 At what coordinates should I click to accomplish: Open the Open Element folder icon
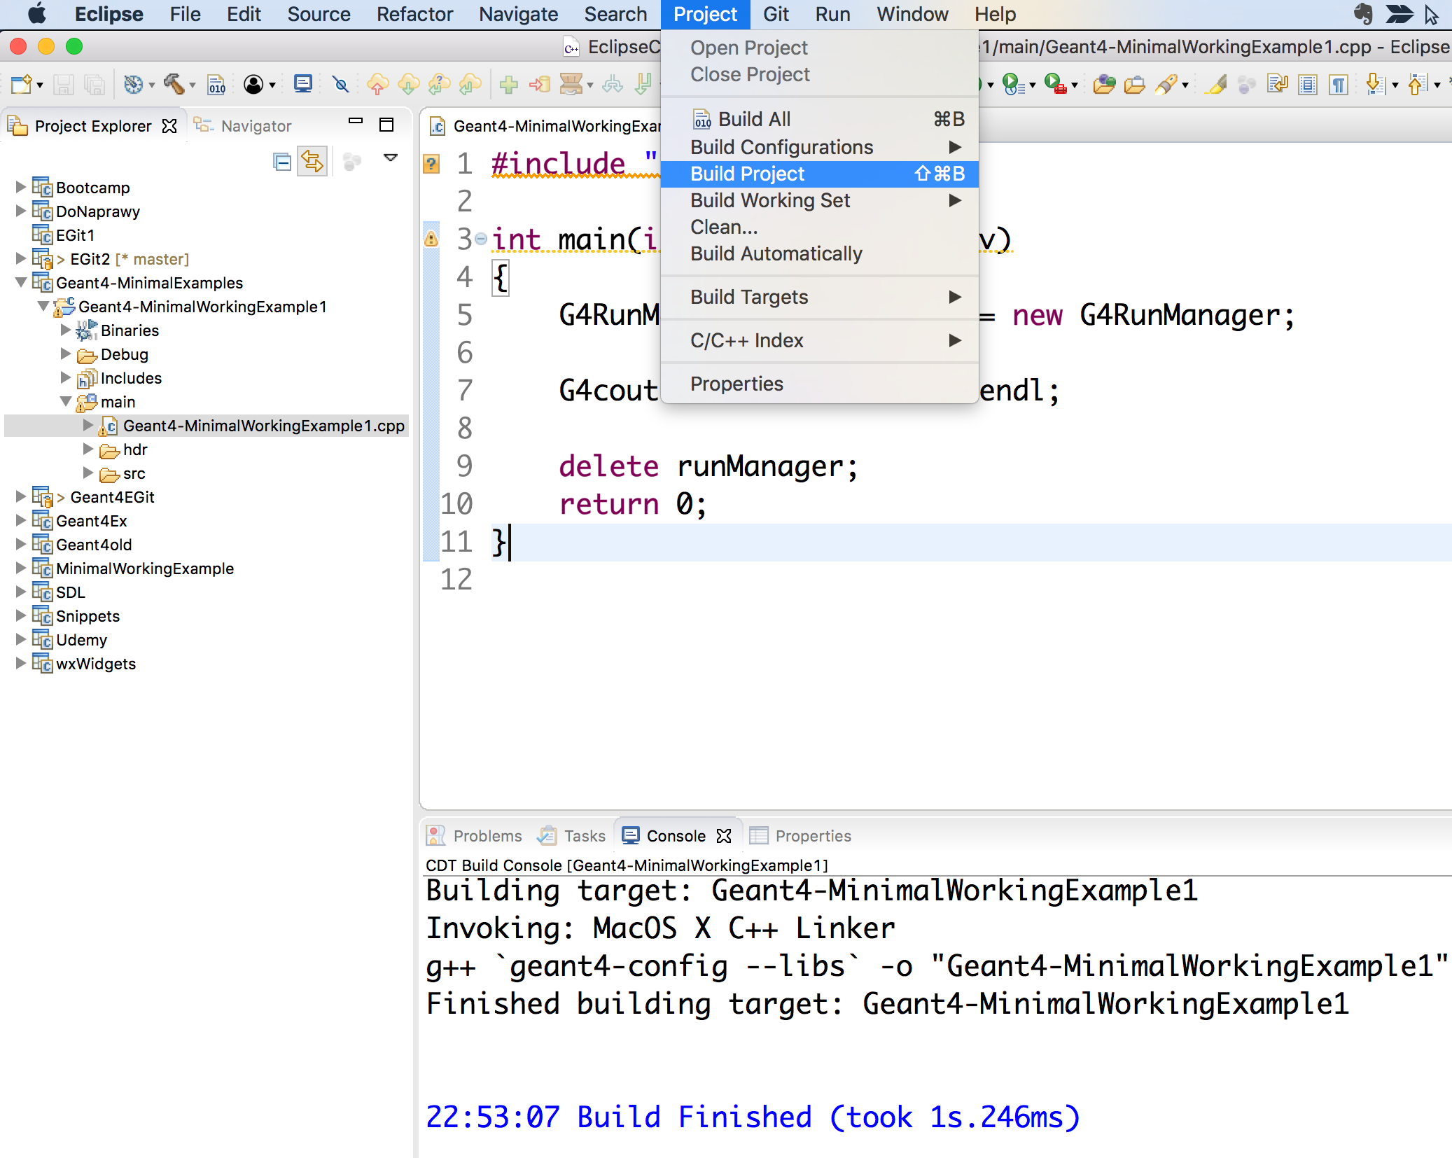(1106, 84)
